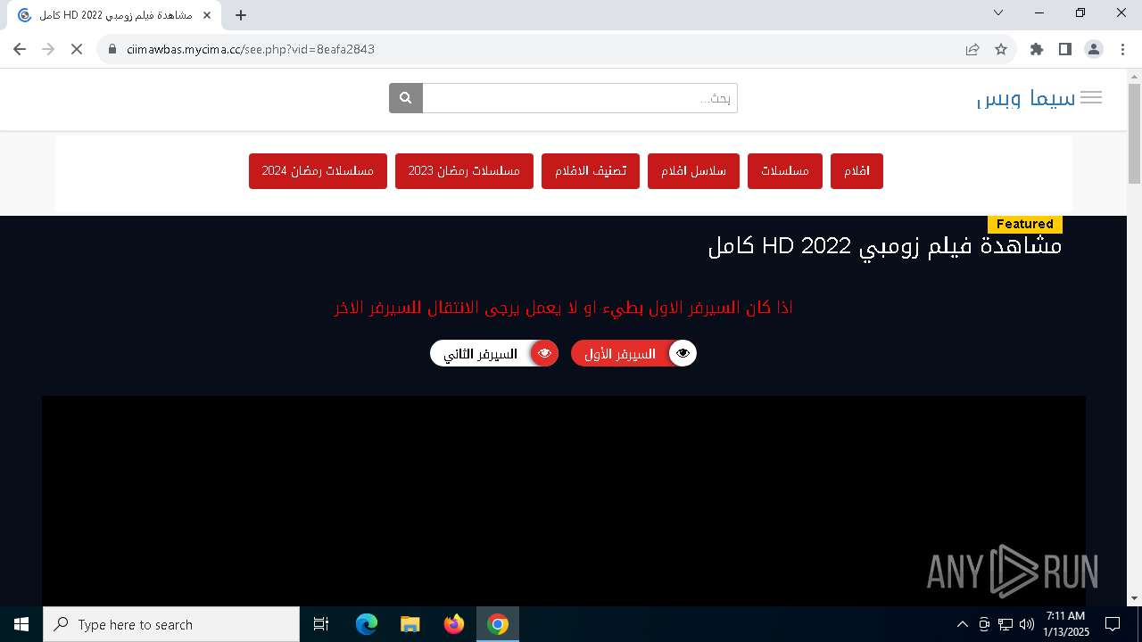Open the notification center icon

tap(1113, 624)
